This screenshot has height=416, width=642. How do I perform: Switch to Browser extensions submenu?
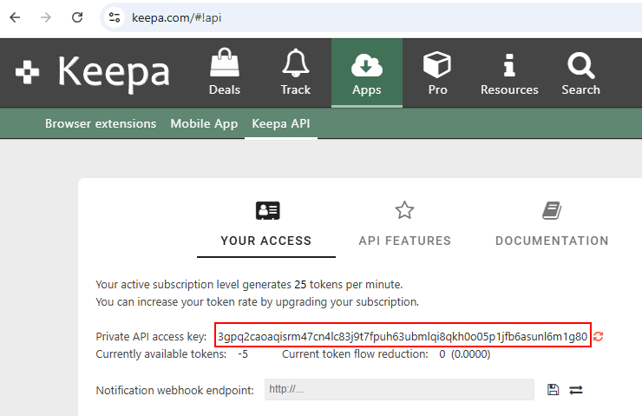coord(101,123)
